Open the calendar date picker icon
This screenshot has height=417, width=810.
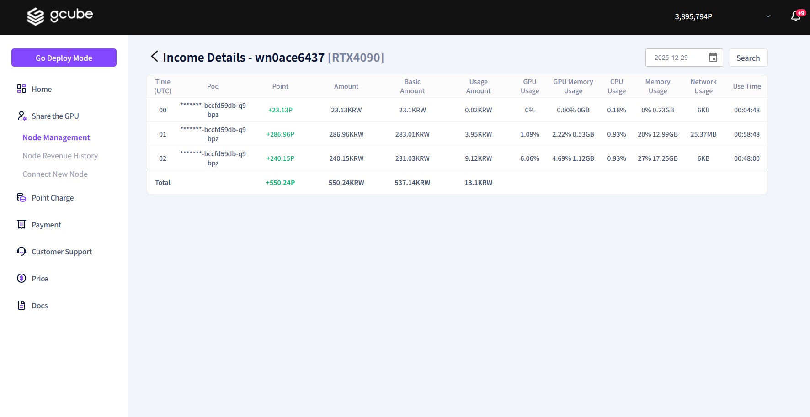(713, 58)
